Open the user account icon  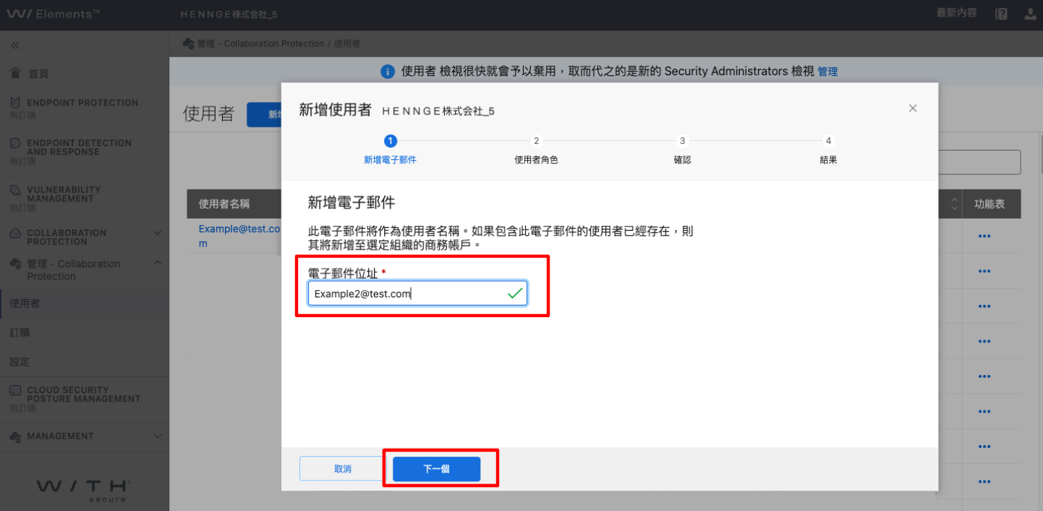1030,14
